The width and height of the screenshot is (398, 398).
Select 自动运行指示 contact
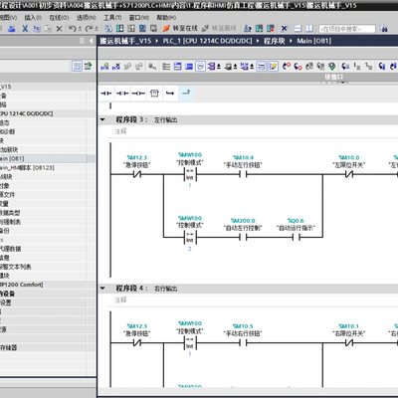pos(296,237)
